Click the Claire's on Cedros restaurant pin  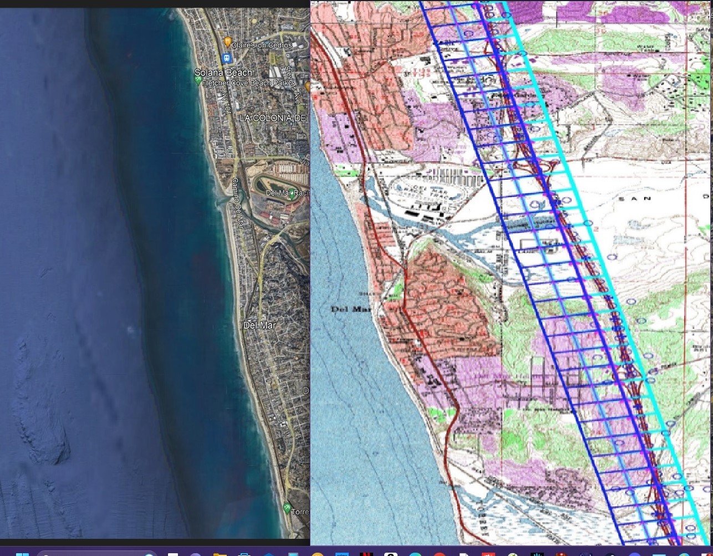pyautogui.click(x=227, y=42)
